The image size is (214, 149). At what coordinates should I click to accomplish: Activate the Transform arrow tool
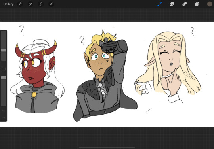click(51, 4)
